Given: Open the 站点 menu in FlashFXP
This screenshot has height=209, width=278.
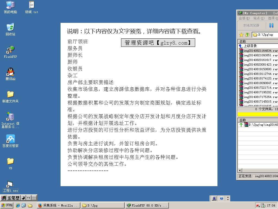Looking at the screenshot, I should point(259,18).
